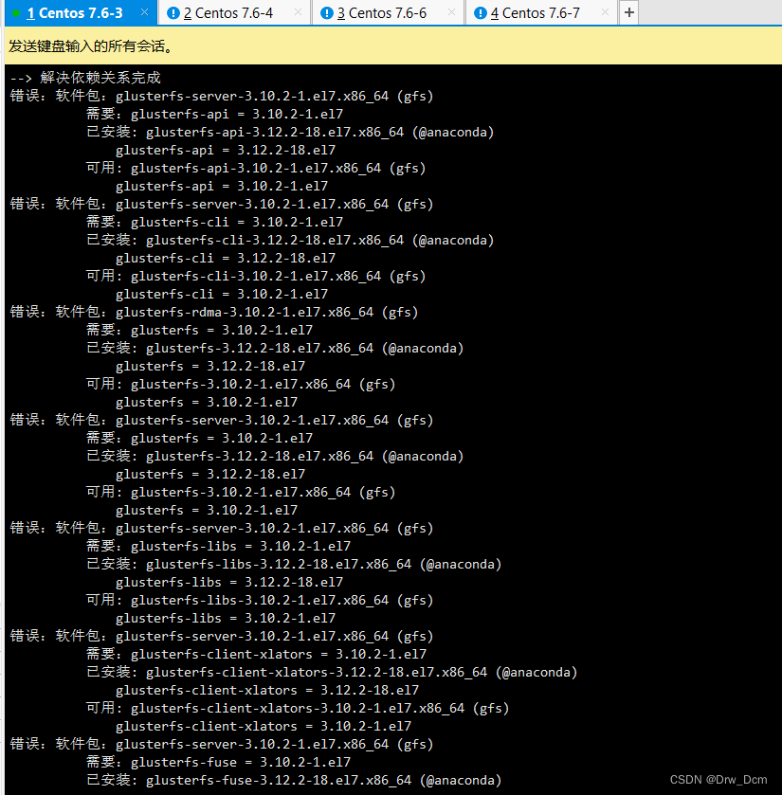Click '可用: glusterfs-client-xlators-3.10.2-1.el7.x86_64 (gfs)' line
782x795 pixels.
pyautogui.click(x=298, y=709)
